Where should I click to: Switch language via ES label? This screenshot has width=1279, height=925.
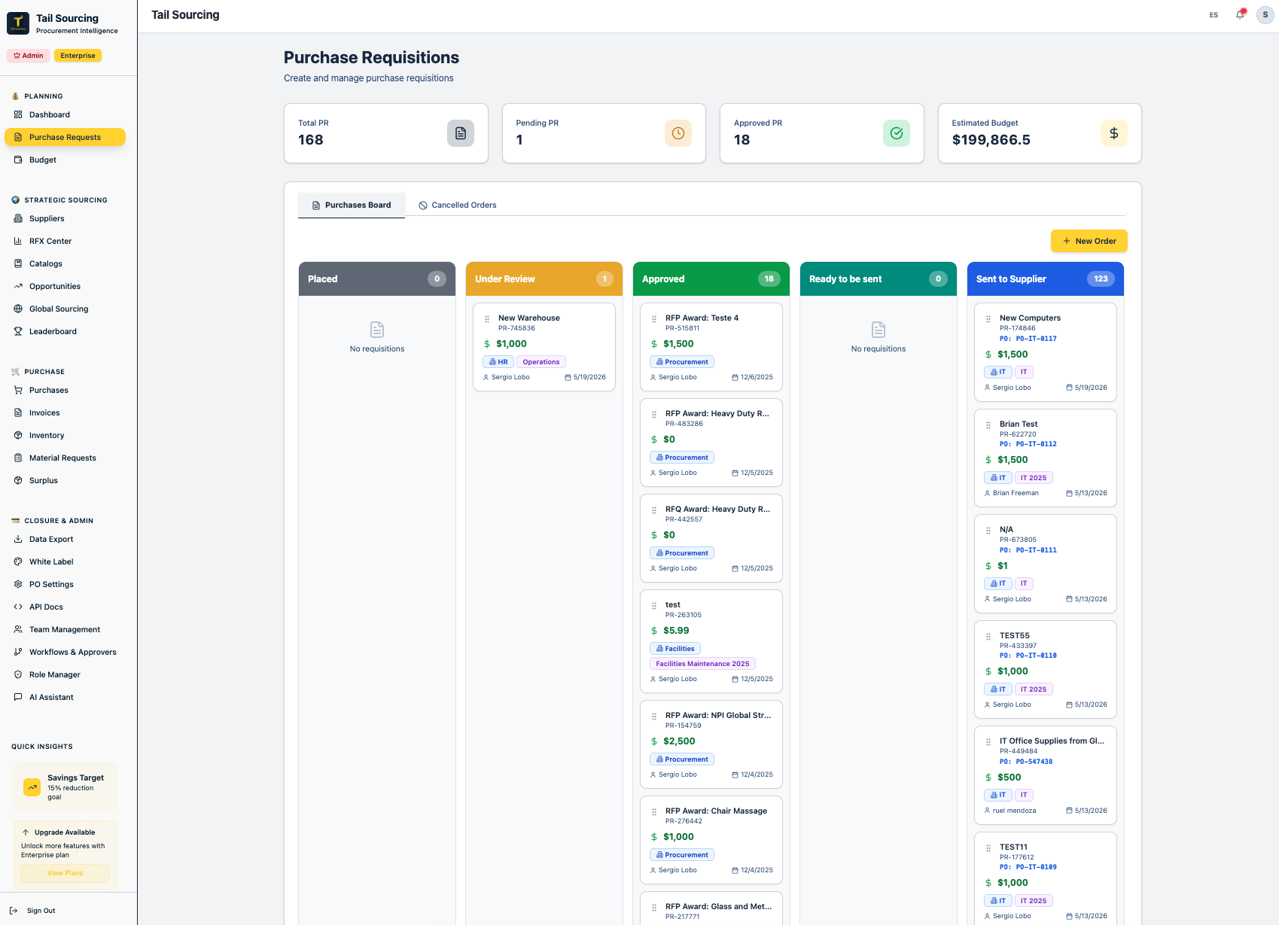(x=1214, y=15)
